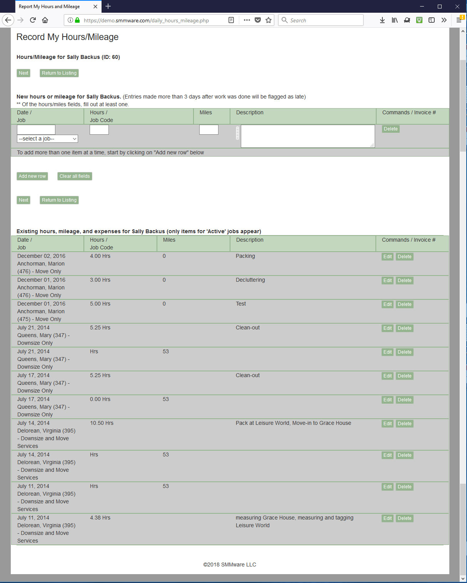Click '©2018 SMMware LLC' footer text
Screen dimensions: 467x583
point(230,565)
